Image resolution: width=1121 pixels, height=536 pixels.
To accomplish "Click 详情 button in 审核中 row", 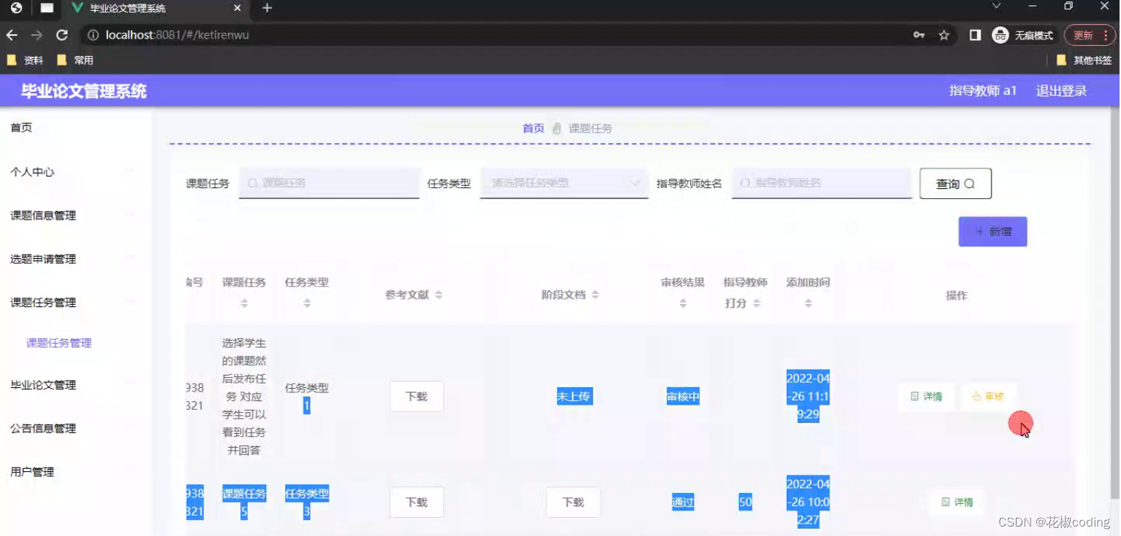I will (926, 397).
